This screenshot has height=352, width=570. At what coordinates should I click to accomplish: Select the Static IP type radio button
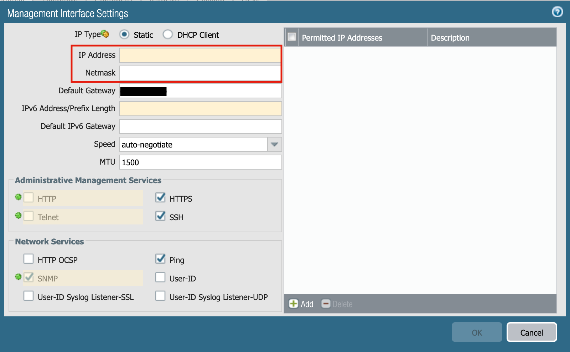coord(124,35)
